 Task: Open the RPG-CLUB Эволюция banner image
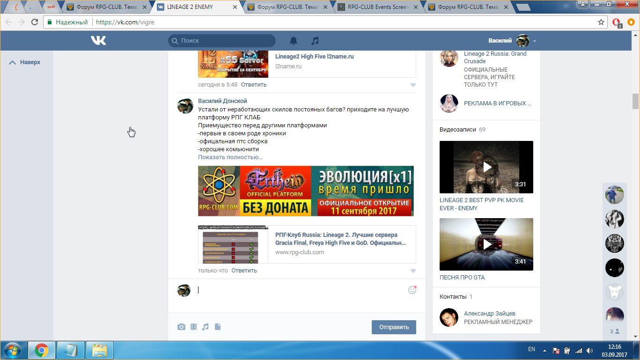point(306,191)
